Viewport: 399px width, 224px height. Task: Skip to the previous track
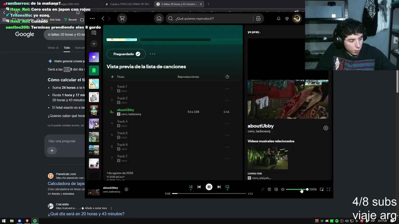[x=199, y=187]
